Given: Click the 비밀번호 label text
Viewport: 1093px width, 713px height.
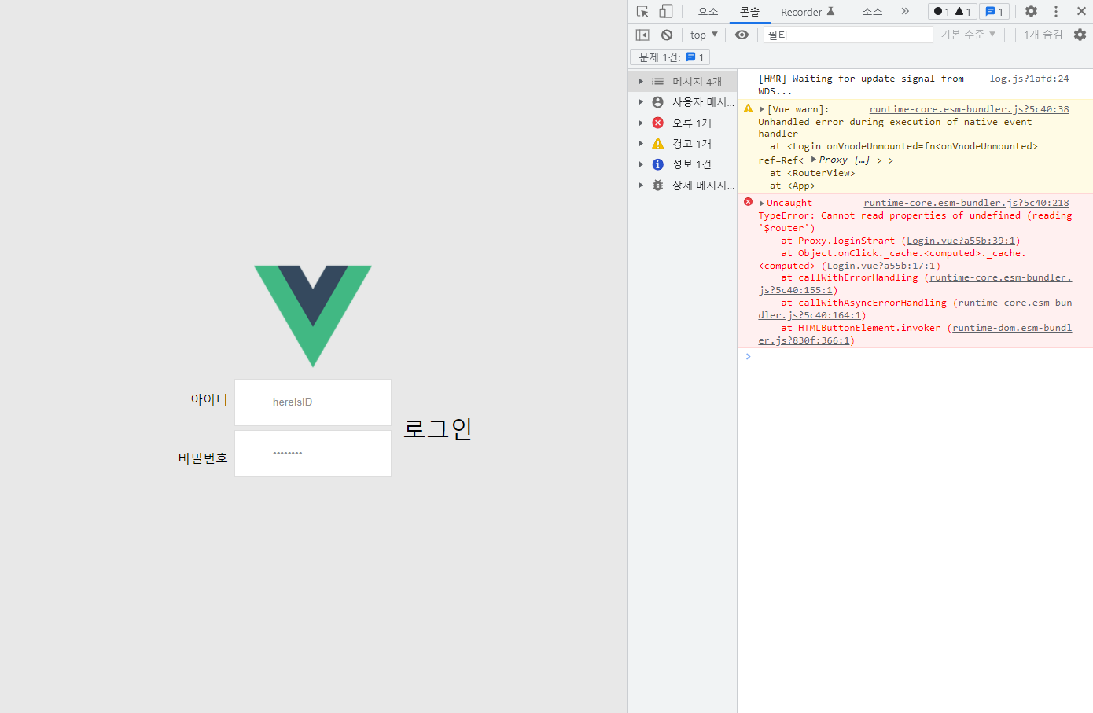Looking at the screenshot, I should coord(203,458).
